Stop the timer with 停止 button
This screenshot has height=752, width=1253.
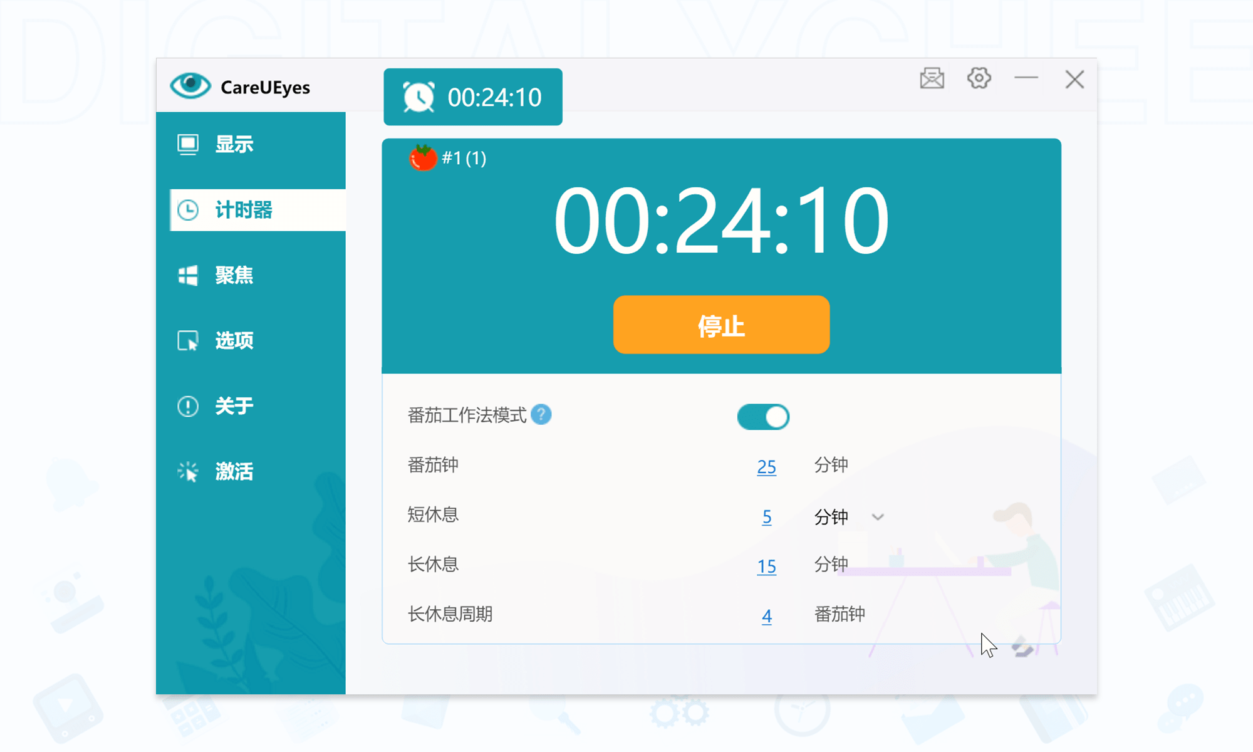[x=722, y=325]
